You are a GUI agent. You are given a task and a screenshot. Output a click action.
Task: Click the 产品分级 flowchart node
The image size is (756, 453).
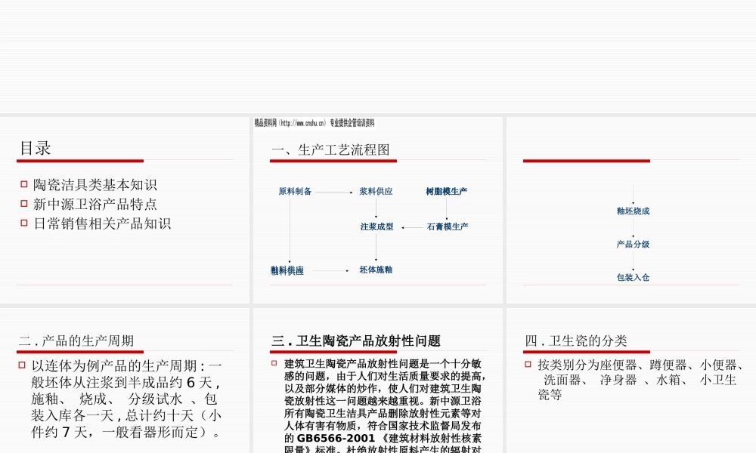coord(633,244)
